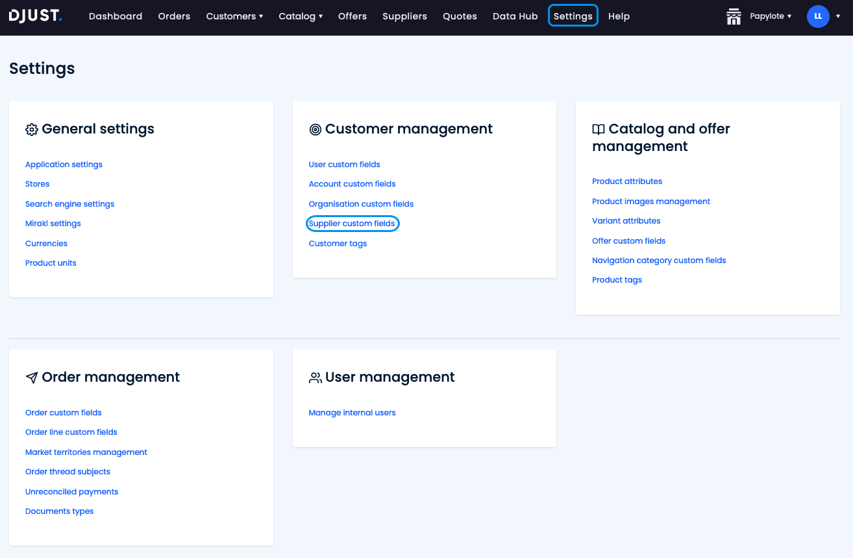
Task: Expand the Customers dropdown menu
Action: click(234, 16)
